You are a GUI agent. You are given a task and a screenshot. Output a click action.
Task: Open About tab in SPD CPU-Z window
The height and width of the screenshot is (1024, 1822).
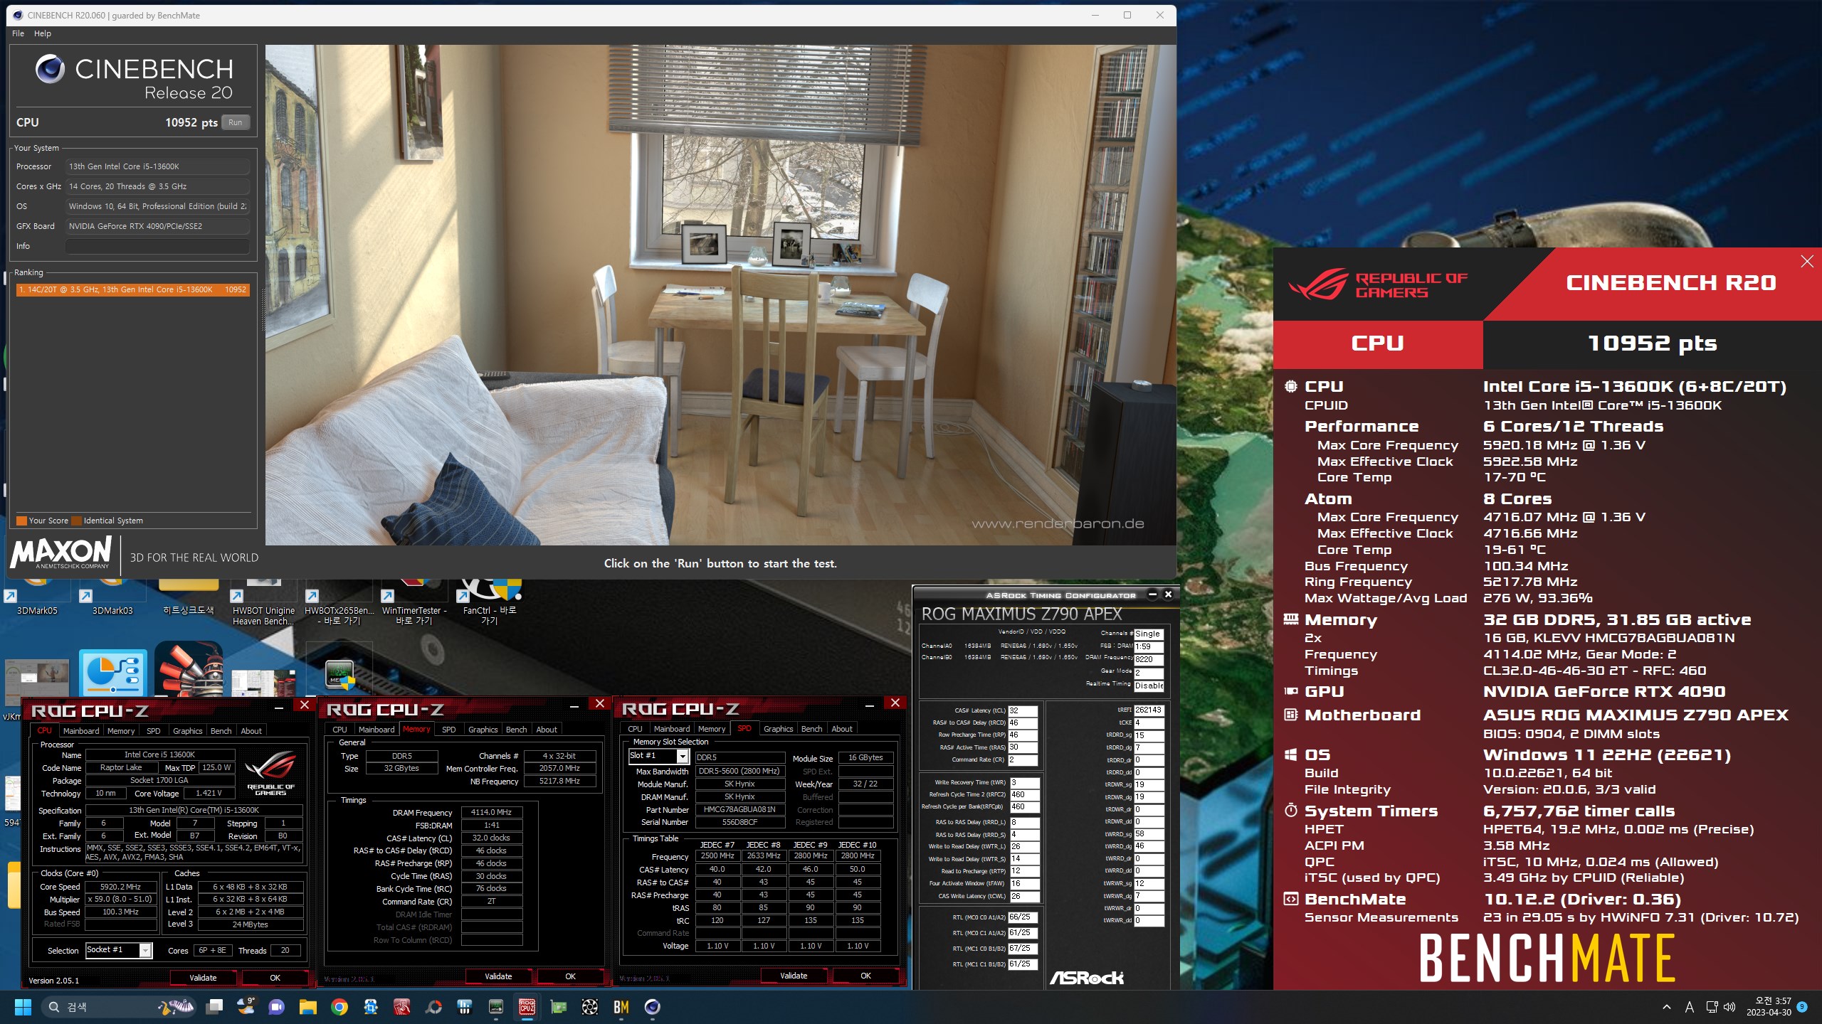click(x=841, y=729)
